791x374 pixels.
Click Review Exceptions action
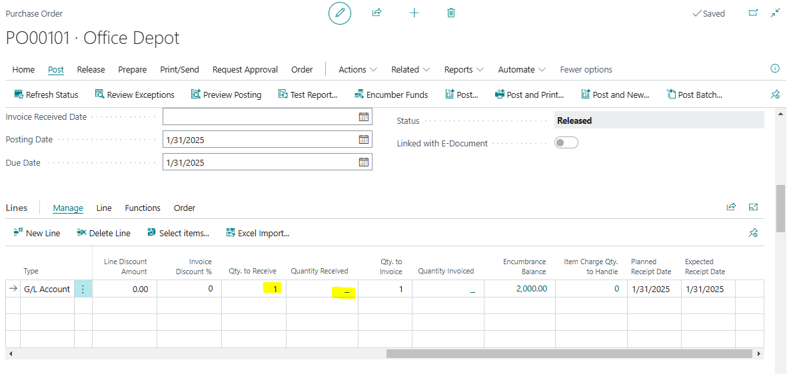(x=135, y=94)
